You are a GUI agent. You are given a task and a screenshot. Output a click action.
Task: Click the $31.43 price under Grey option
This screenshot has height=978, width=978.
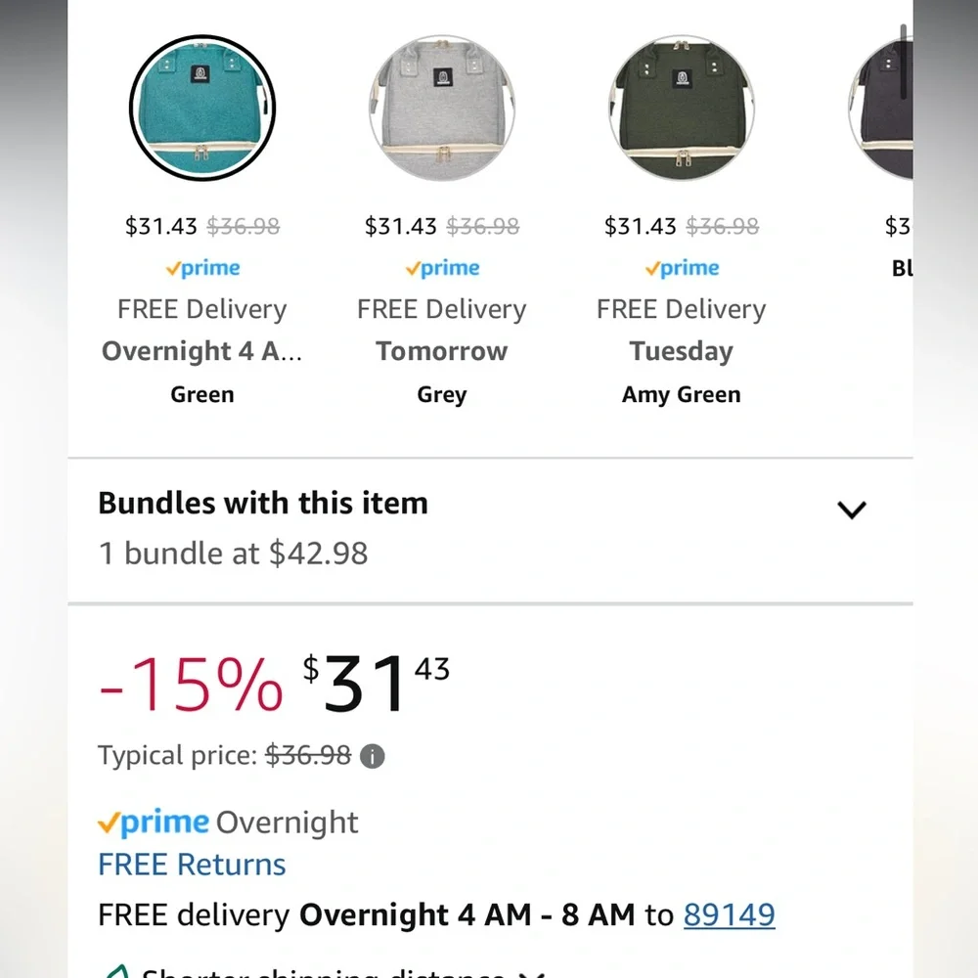coord(400,226)
